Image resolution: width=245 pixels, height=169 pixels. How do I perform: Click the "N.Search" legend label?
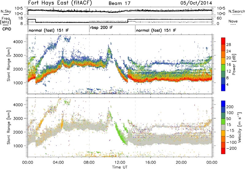pyautogui.click(x=236, y=11)
